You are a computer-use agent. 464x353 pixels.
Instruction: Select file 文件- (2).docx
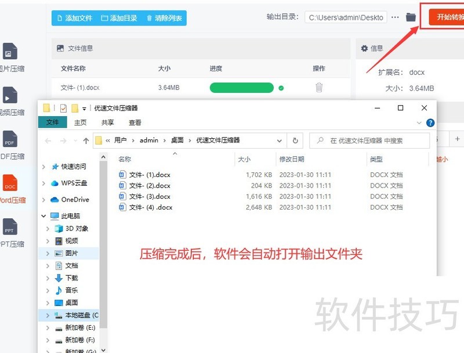tap(150, 186)
